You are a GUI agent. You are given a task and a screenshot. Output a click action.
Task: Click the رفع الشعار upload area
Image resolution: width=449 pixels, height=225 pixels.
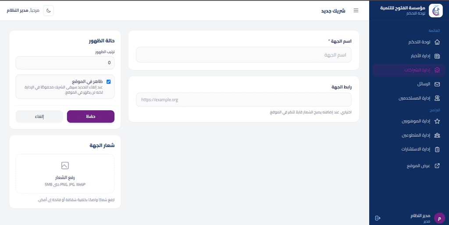(x=65, y=174)
